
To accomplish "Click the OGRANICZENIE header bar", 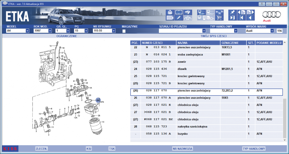I will (67, 36).
